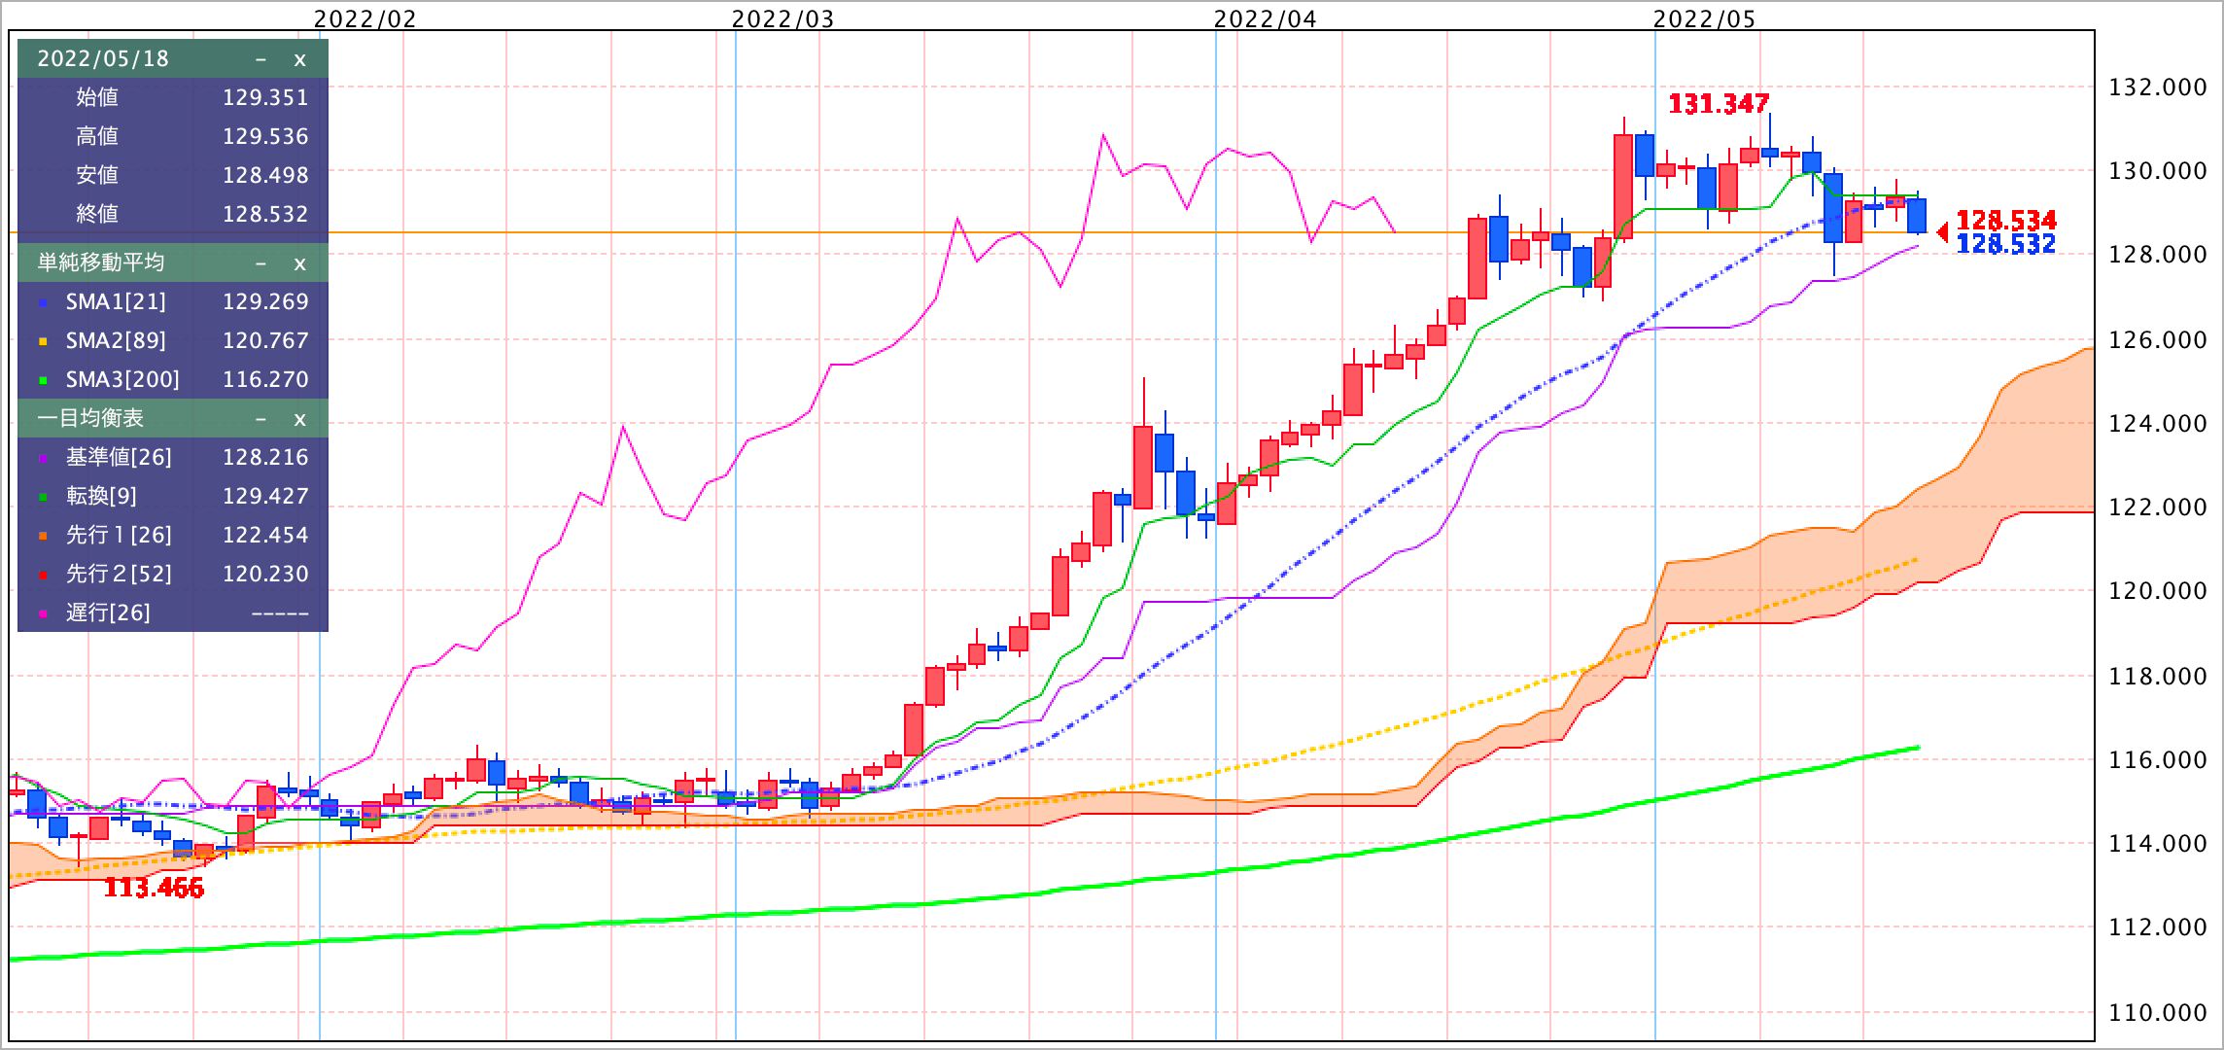
Task: Click the 基準値[26] purple color marker
Action: coord(42,459)
